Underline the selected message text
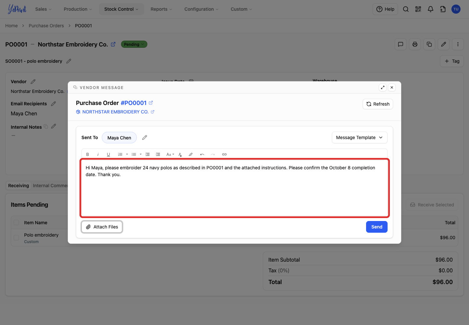This screenshot has height=325, width=469. (108, 154)
